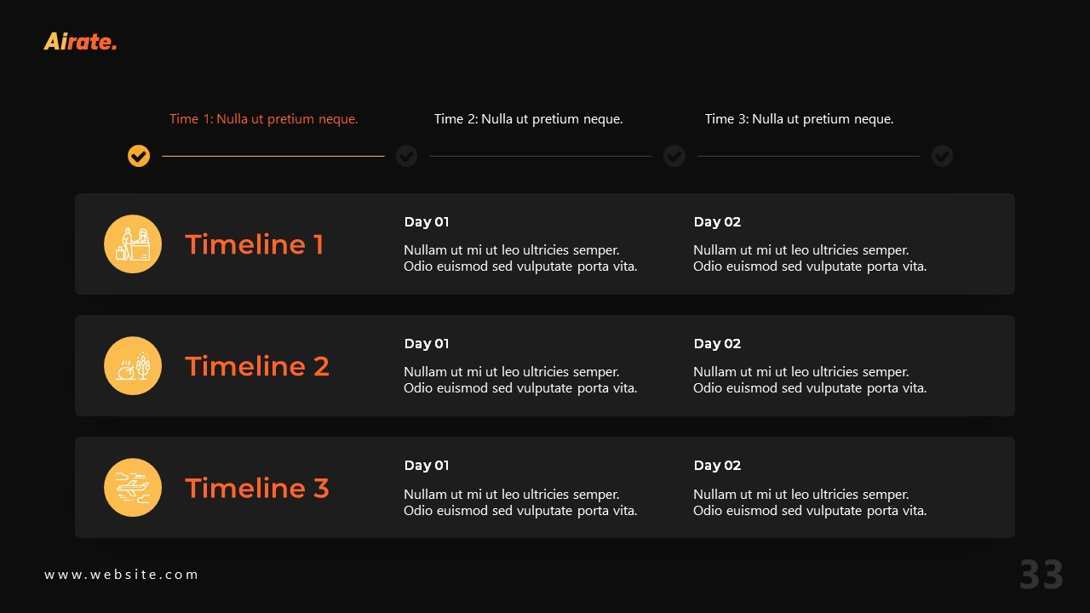
Task: Click the orange active checkmark circle
Action: [x=139, y=156]
